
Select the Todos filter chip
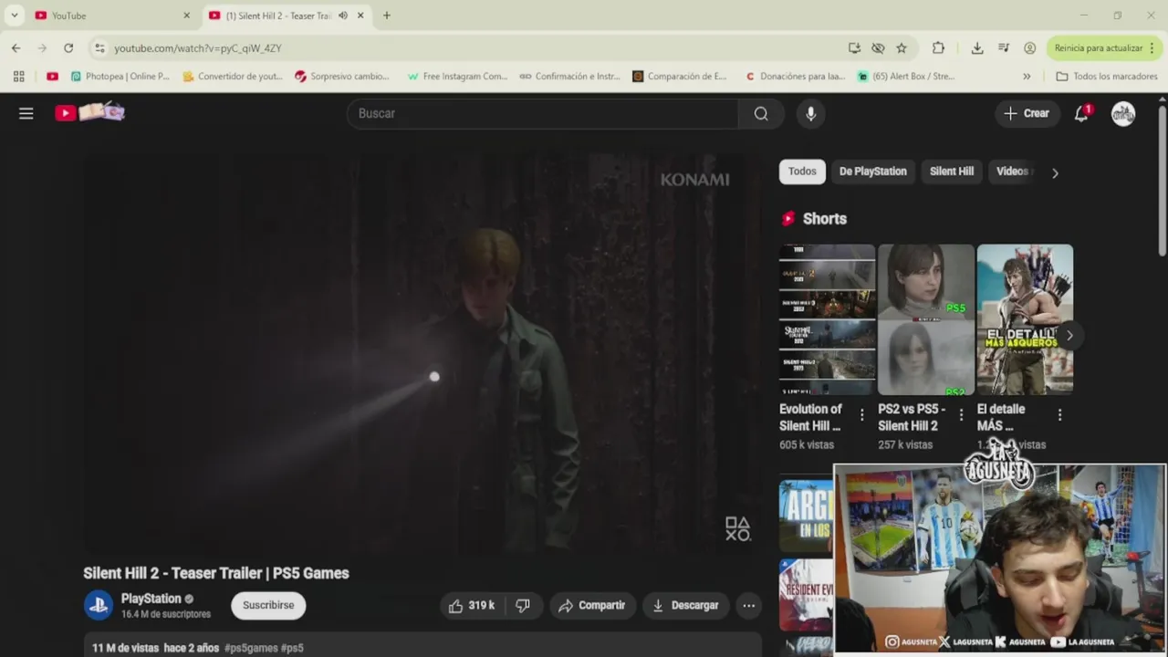802,172
